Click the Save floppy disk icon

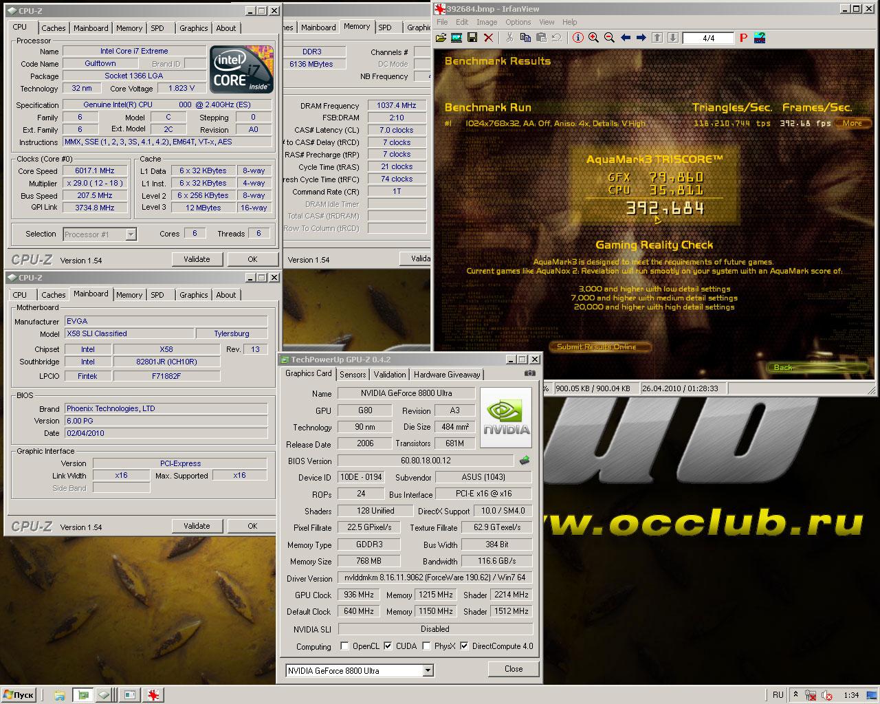472,38
